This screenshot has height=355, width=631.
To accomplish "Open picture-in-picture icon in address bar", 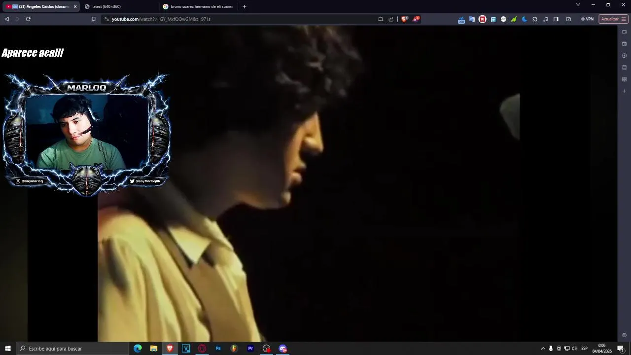I will pyautogui.click(x=381, y=19).
